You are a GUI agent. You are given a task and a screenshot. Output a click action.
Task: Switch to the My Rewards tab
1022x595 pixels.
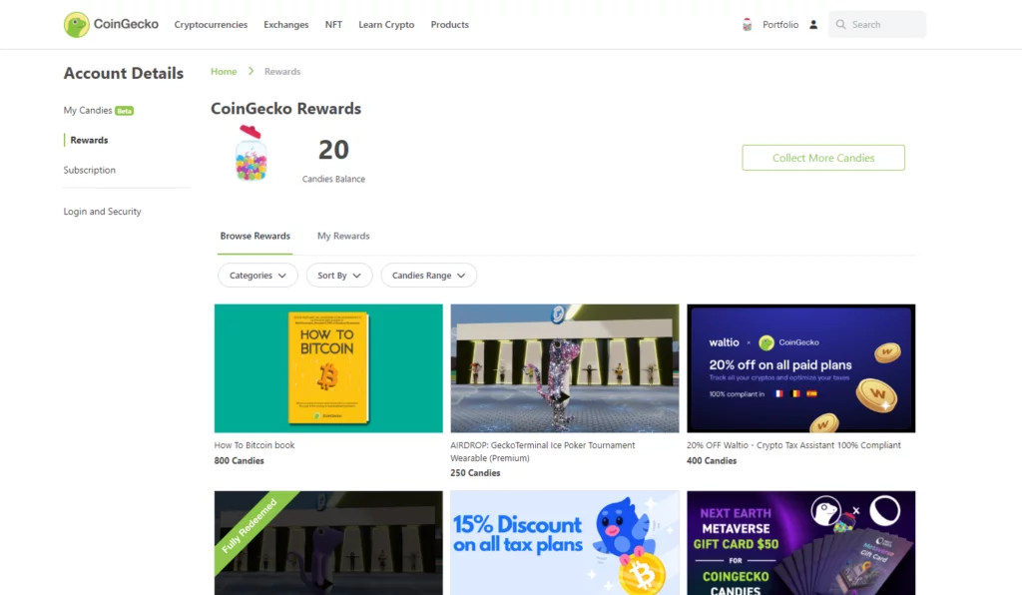tap(343, 236)
